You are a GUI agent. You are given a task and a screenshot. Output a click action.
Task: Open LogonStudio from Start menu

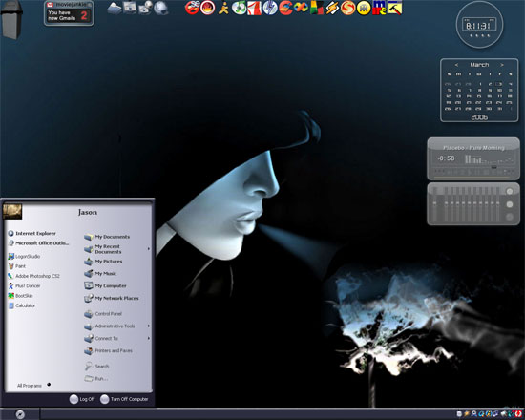(x=24, y=256)
